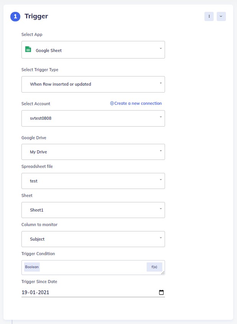The image size is (237, 324).
Task: Click the plus icon next to Create a new connection
Action: (x=111, y=103)
